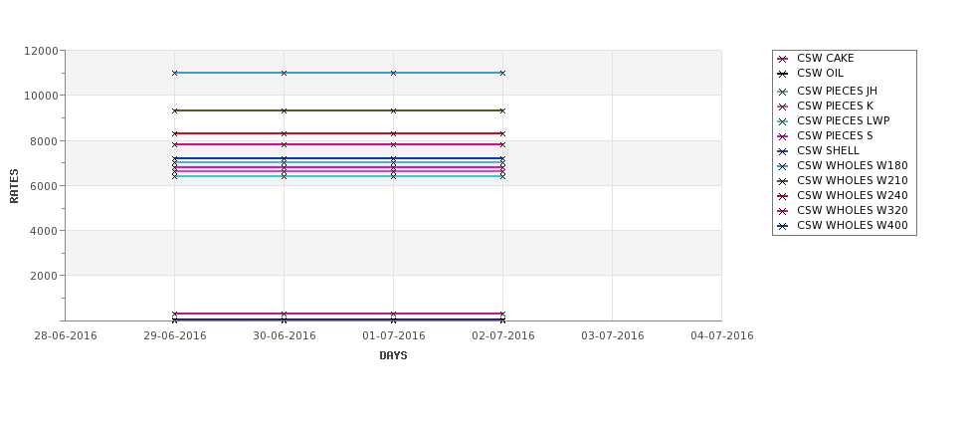The width and height of the screenshot is (970, 427).
Task: Click the CSW WHOLES W400 legend marker
Action: coord(783,227)
